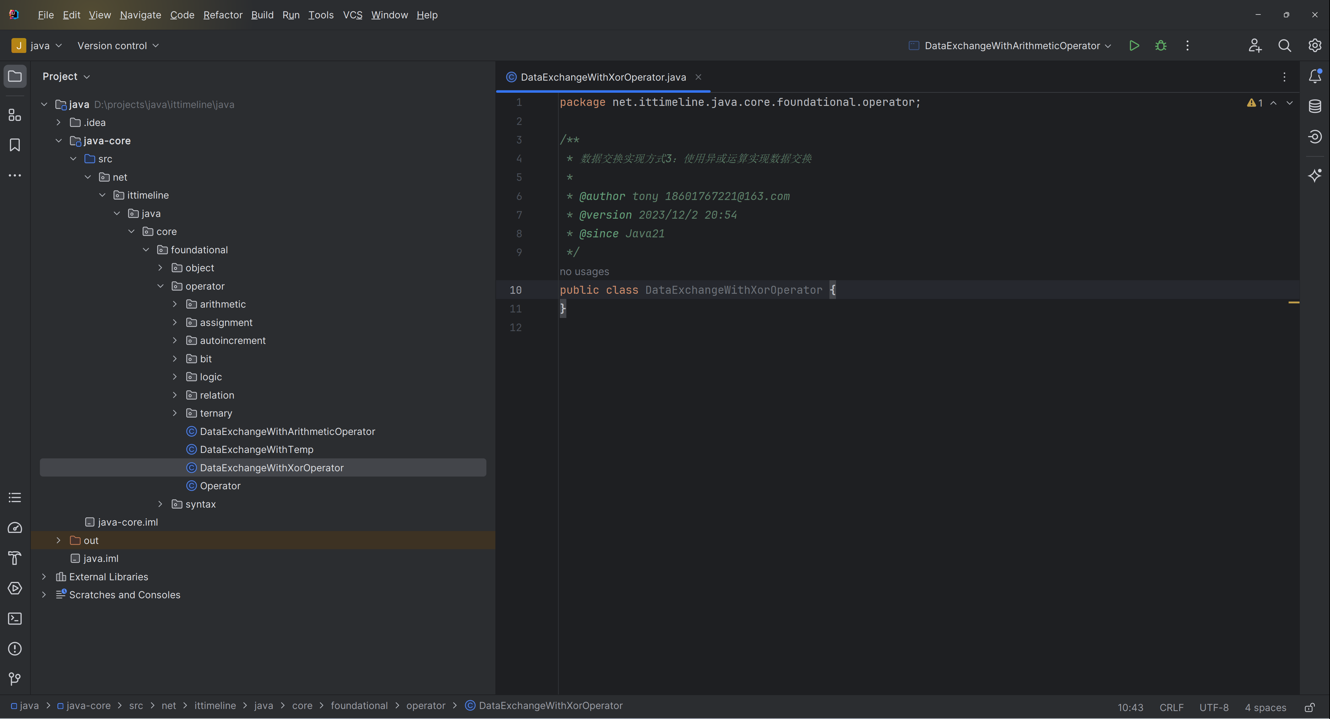Open the Coverage tool window on right bar

[x=1315, y=137]
